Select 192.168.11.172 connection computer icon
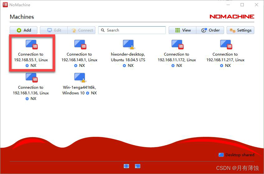The image size is (264, 174). tap(177, 45)
